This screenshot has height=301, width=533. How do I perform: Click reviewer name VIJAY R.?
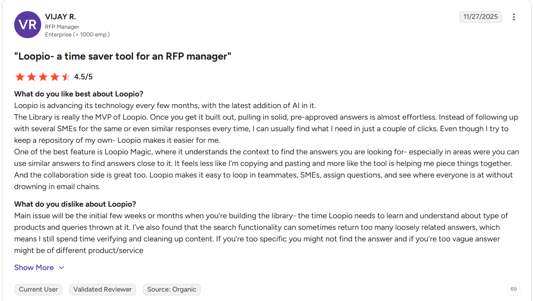61,17
